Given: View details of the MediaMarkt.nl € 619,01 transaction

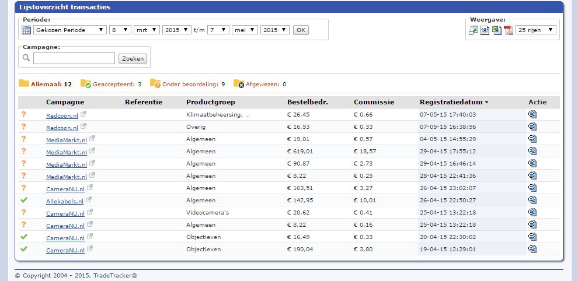Looking at the screenshot, I should [x=532, y=151].
